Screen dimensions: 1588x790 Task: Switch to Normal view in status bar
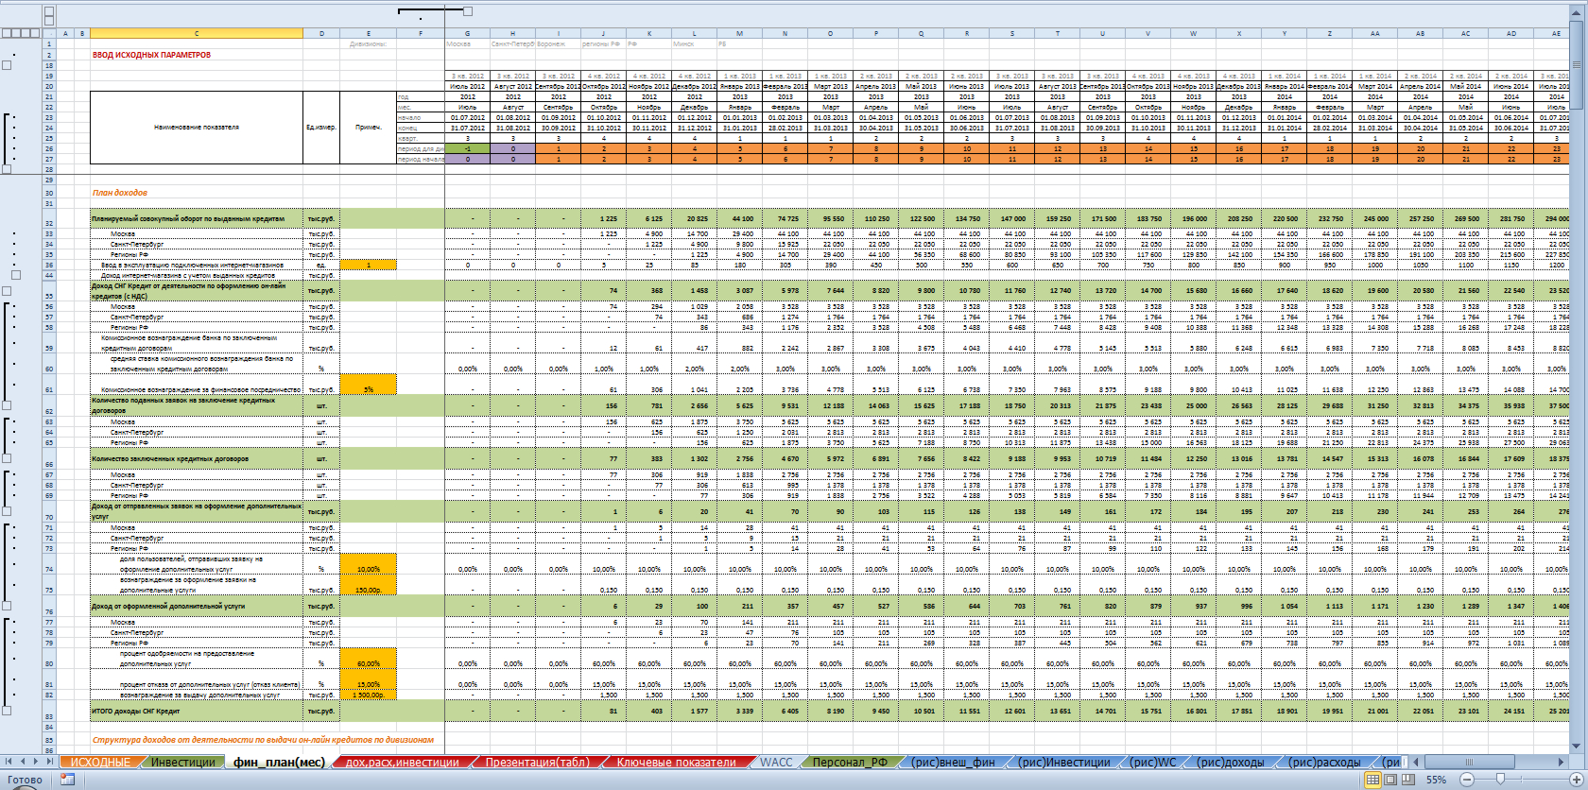(1373, 780)
